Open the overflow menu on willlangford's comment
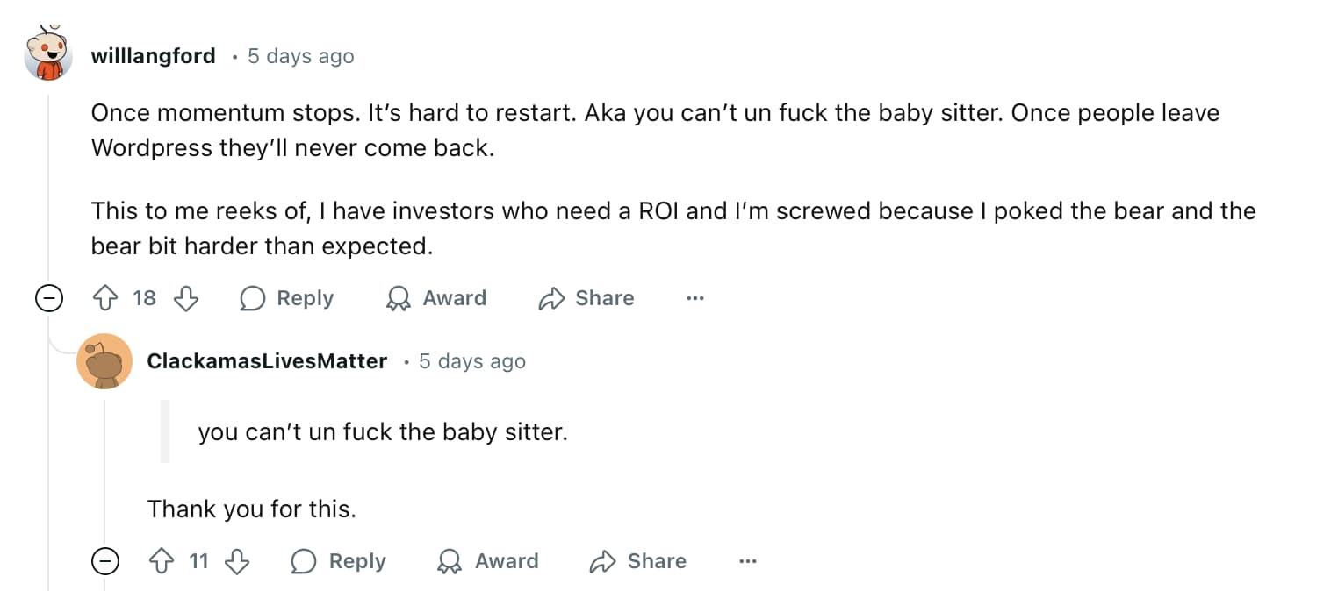The width and height of the screenshot is (1338, 591). coord(695,298)
